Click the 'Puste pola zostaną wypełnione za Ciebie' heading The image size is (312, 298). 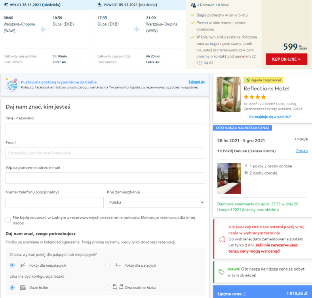click(59, 82)
